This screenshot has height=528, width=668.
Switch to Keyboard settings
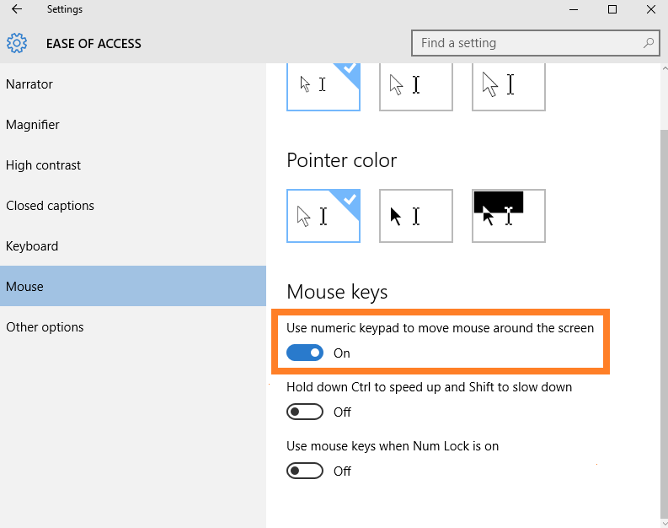pyautogui.click(x=32, y=246)
